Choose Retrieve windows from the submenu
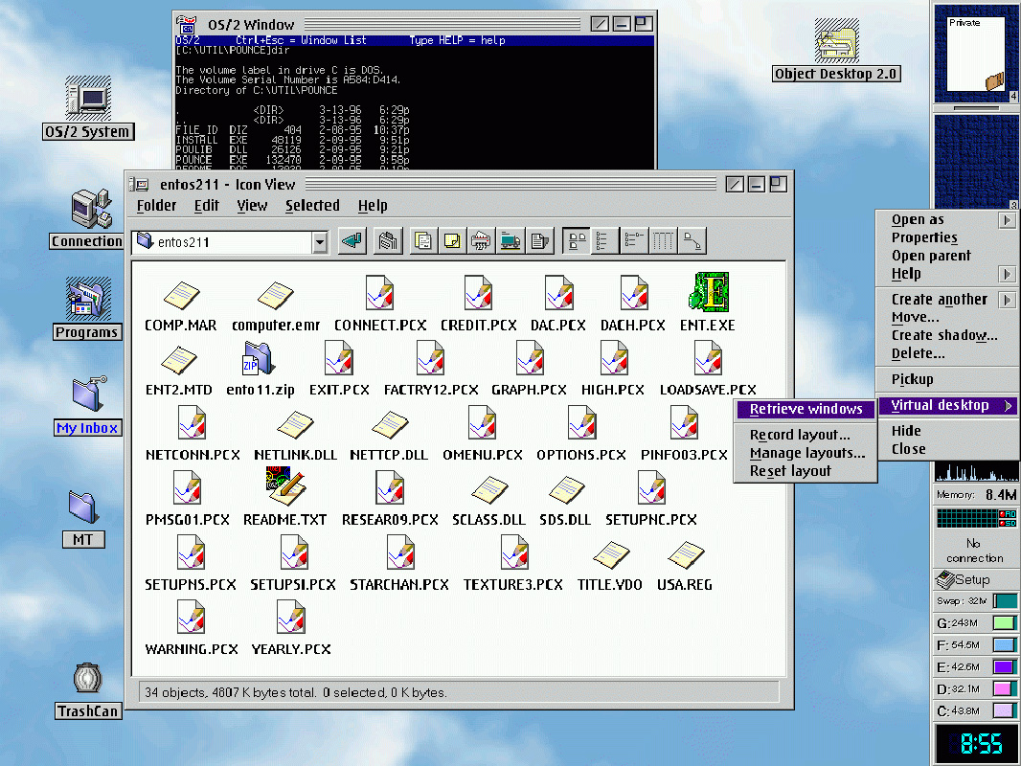Image resolution: width=1021 pixels, height=766 pixels. tap(805, 409)
